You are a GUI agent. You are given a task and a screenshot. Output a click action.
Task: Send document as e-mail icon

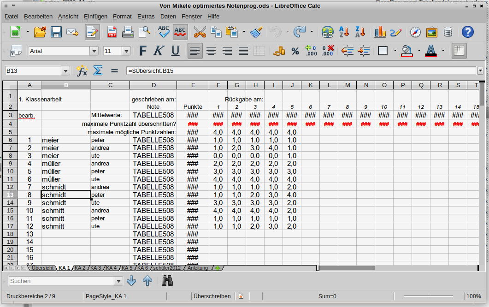click(72, 32)
